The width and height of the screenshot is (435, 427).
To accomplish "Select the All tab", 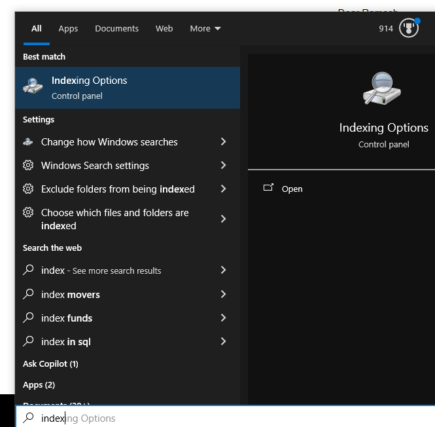I will [37, 28].
